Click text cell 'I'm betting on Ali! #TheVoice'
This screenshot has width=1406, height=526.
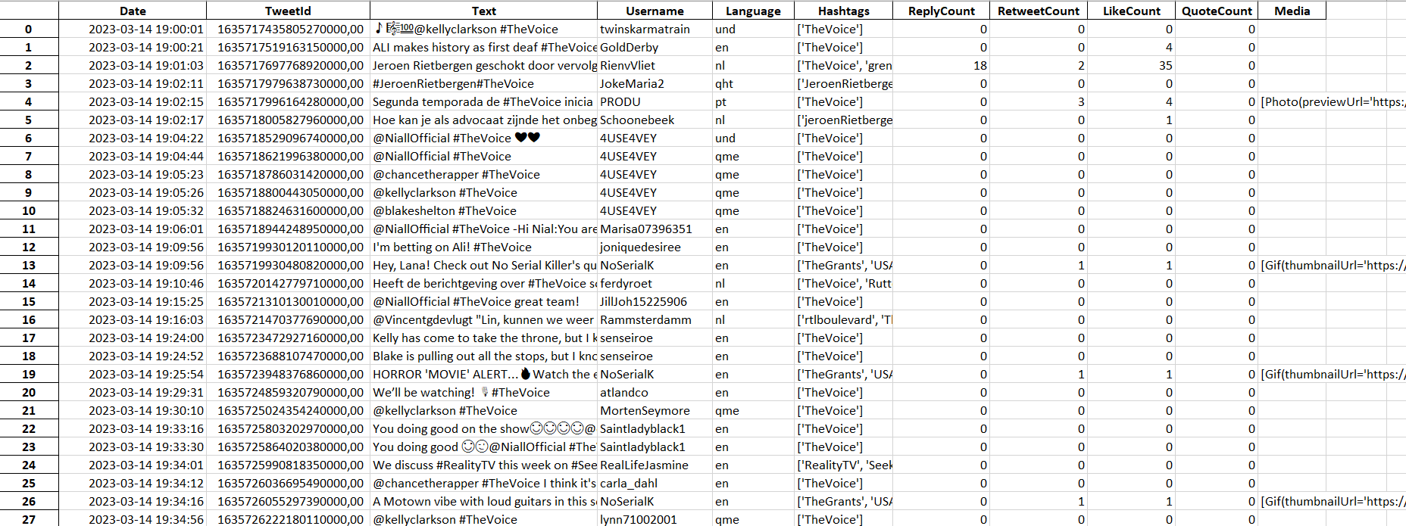pos(483,247)
